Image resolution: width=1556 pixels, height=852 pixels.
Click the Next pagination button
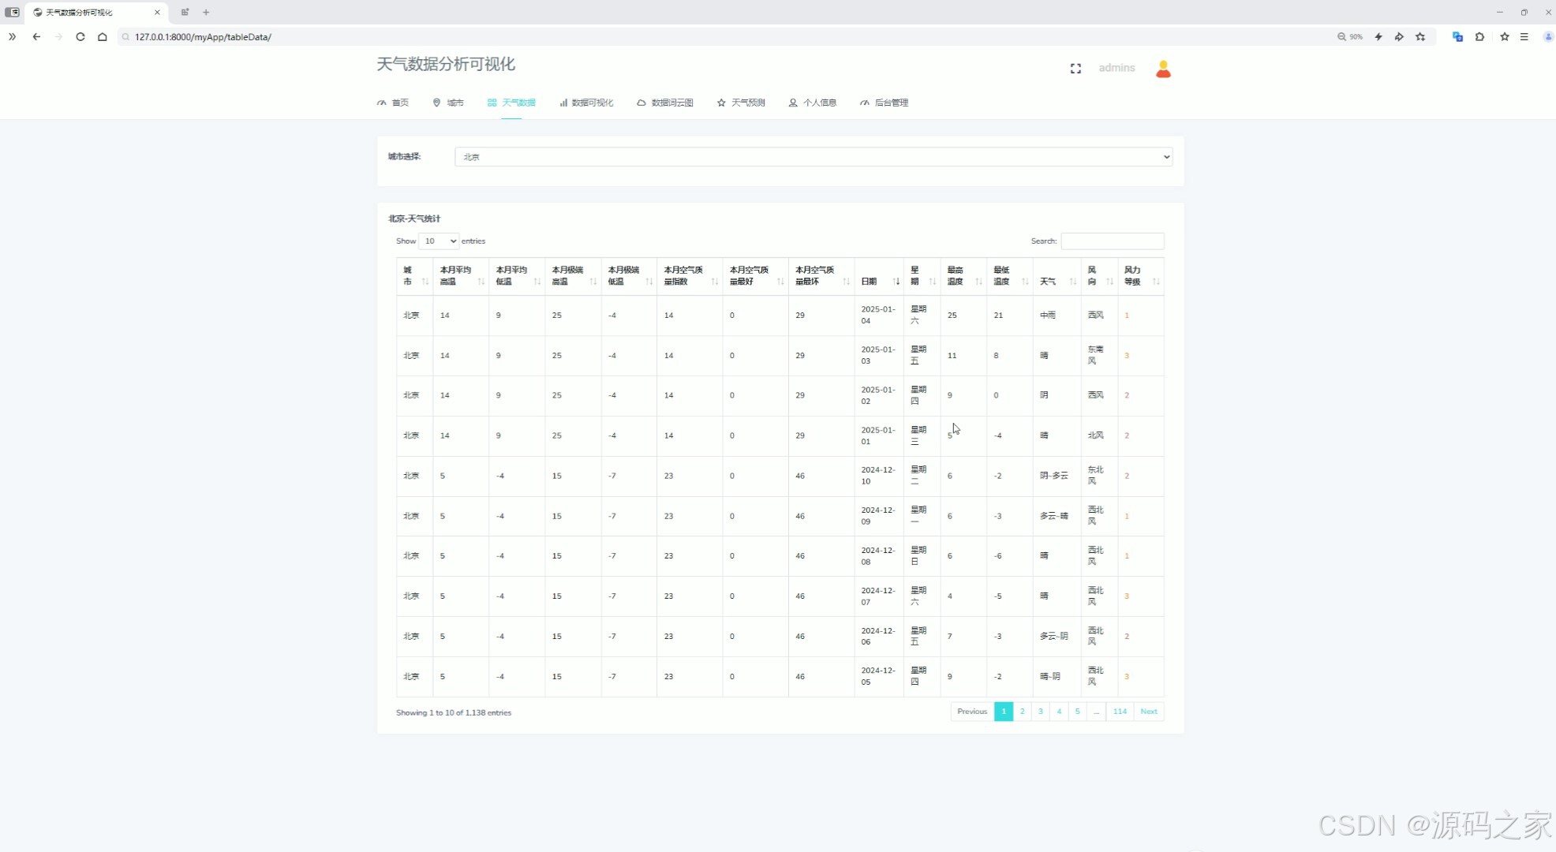click(1149, 712)
